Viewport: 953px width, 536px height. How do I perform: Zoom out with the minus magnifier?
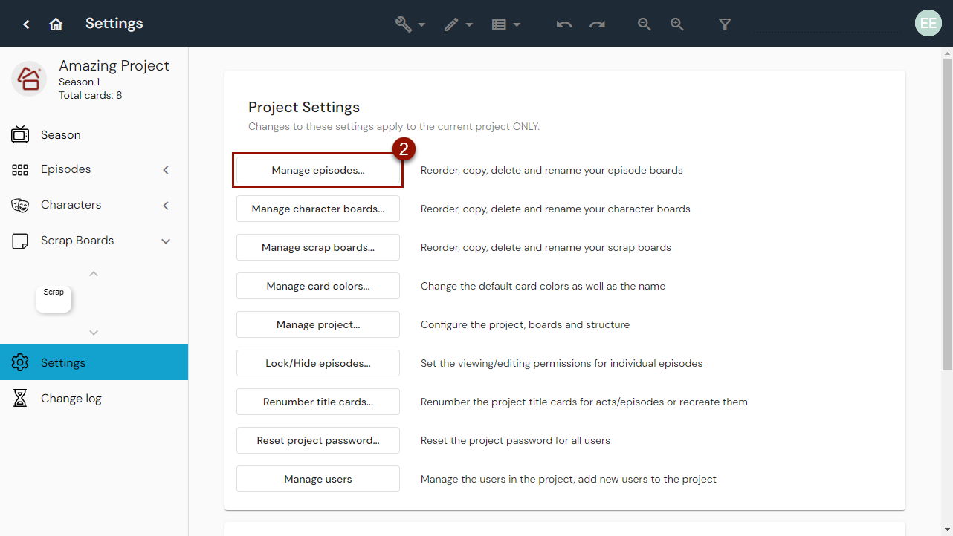(645, 24)
